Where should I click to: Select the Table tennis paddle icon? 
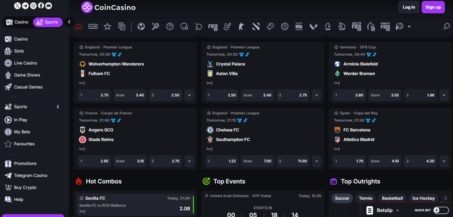199,27
